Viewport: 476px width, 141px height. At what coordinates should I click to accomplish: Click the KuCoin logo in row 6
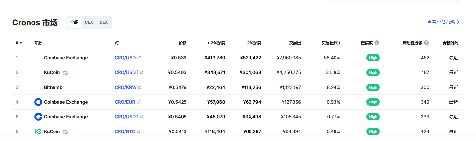point(38,131)
